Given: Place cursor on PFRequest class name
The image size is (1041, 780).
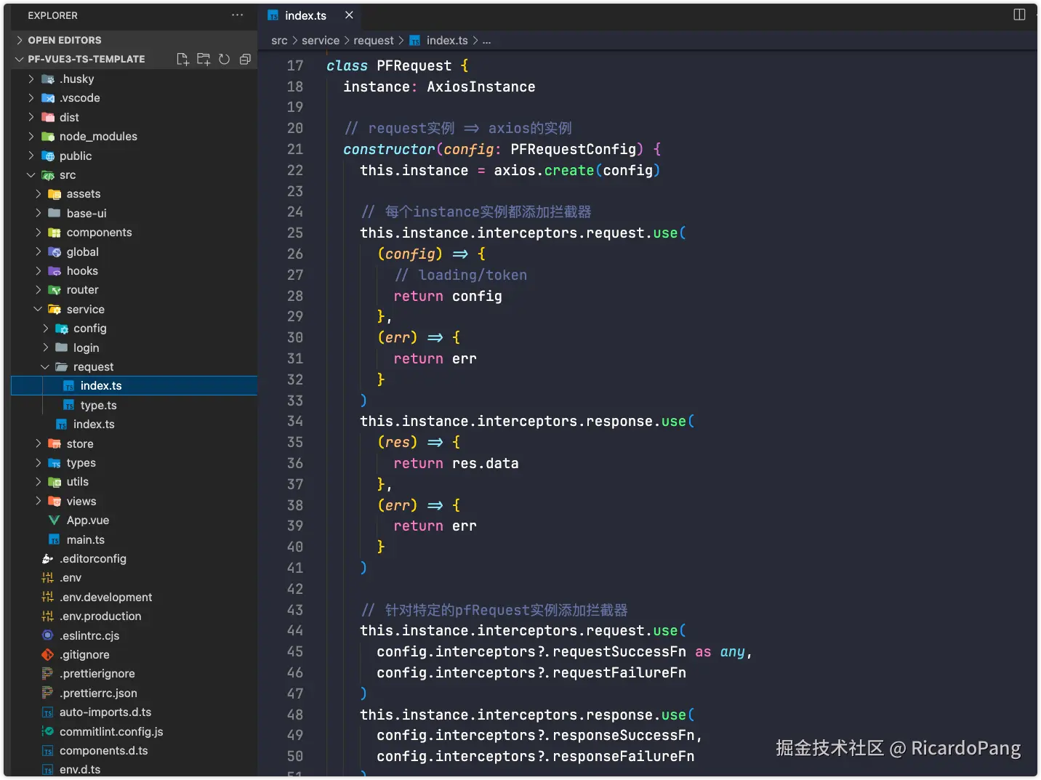Looking at the screenshot, I should (414, 65).
